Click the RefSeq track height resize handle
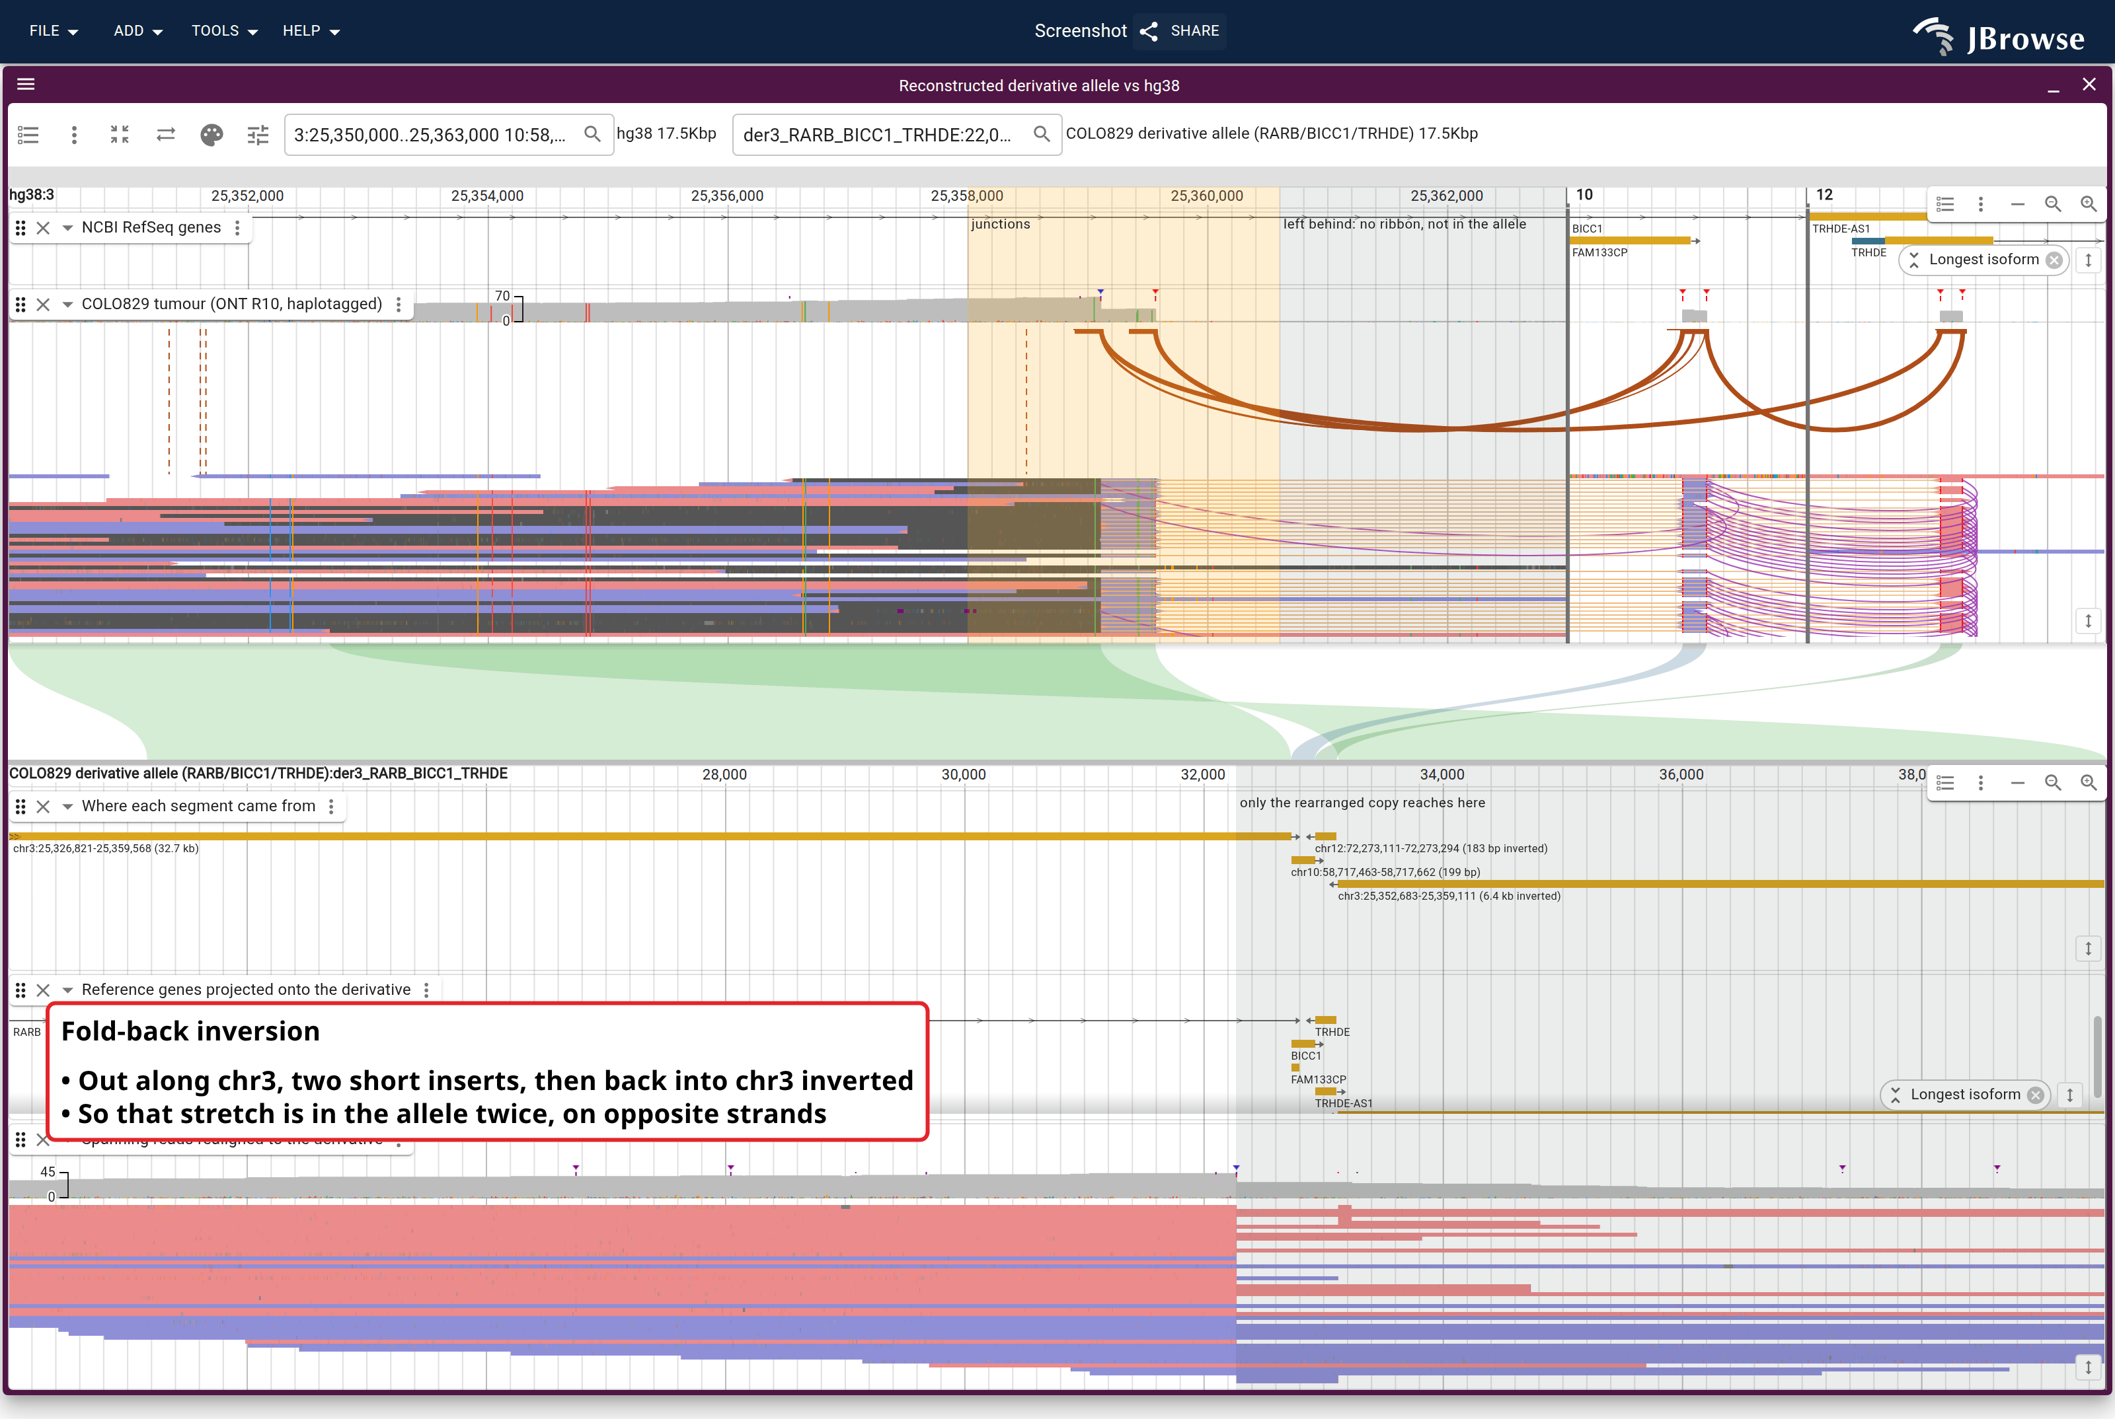This screenshot has height=1419, width=2115. 2089,261
